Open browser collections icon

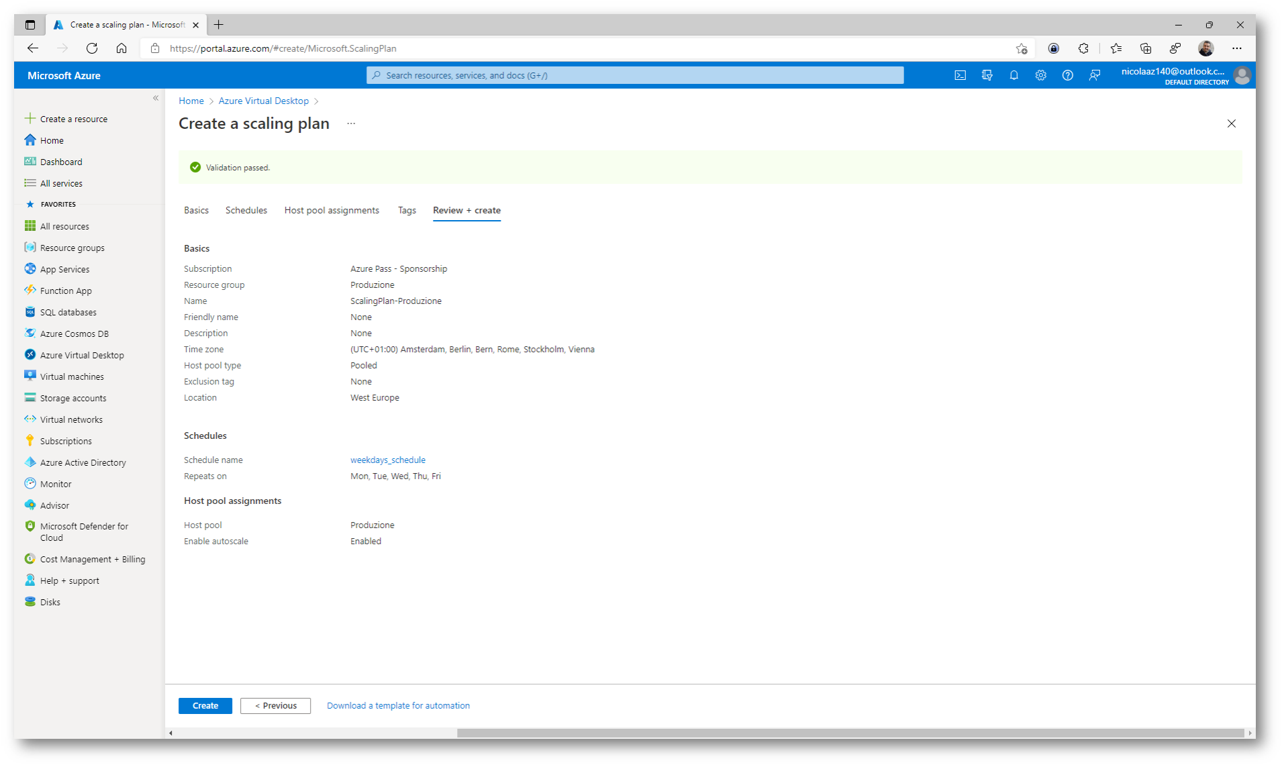1146,48
